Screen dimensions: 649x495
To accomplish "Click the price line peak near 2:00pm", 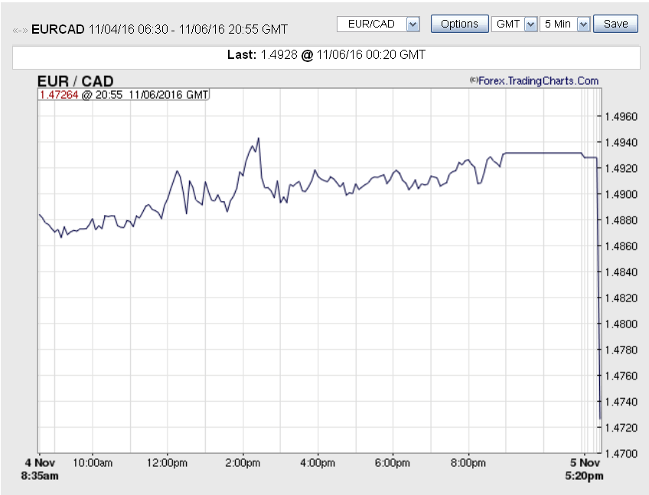I will pos(258,138).
